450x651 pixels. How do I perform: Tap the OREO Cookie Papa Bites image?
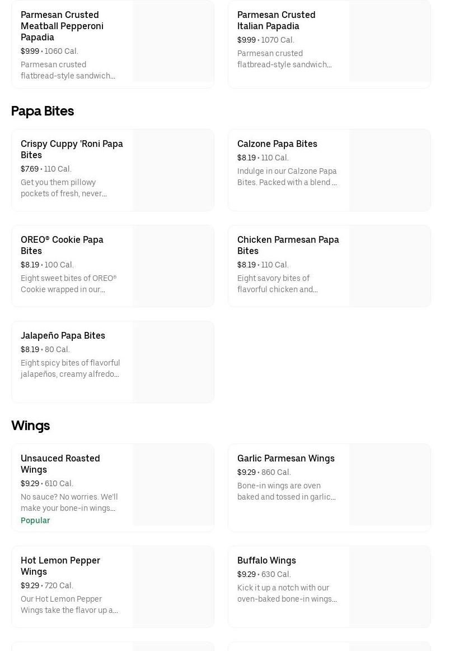(173, 266)
